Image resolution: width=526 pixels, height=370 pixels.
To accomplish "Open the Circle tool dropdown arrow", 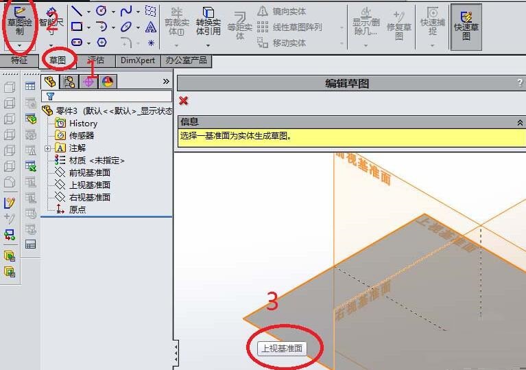I will pos(113,12).
